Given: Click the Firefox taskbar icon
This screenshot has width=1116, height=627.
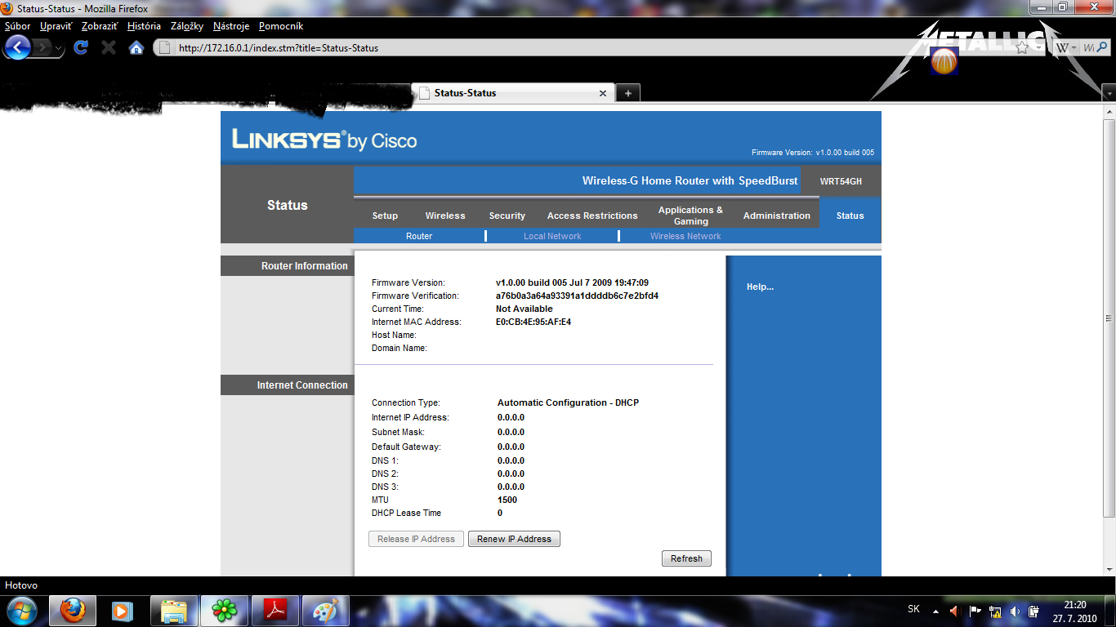Looking at the screenshot, I should pos(73,610).
